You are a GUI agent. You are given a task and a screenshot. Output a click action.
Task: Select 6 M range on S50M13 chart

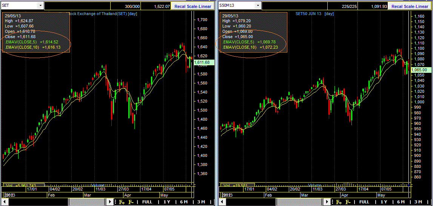pos(401,202)
